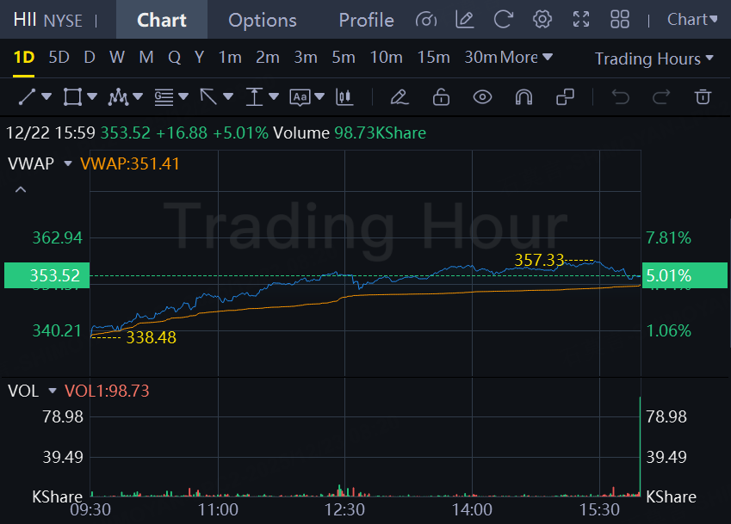Expand the wave pattern options arrow
This screenshot has width=731, height=524.
tap(138, 97)
